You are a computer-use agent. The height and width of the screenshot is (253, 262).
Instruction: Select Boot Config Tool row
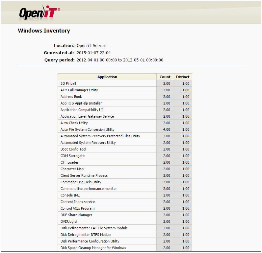pyautogui.click(x=125, y=149)
